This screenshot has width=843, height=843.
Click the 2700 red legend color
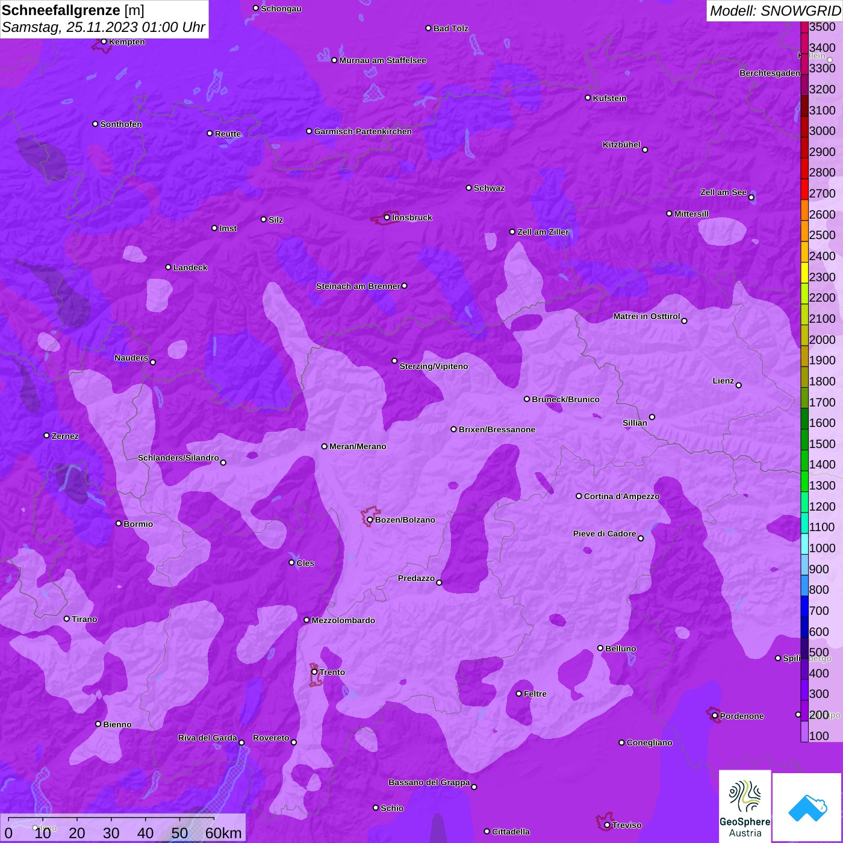point(804,189)
